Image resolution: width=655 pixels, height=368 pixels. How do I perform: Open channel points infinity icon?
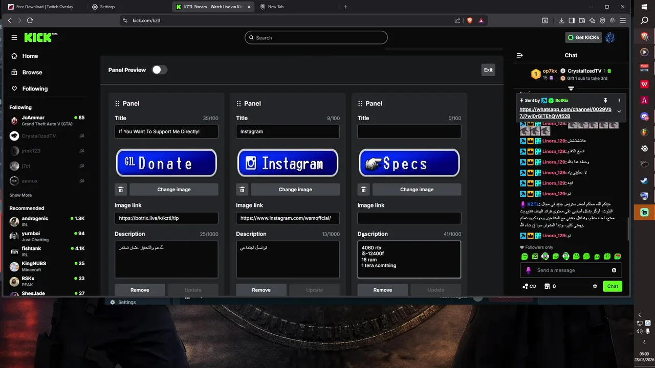click(529, 286)
